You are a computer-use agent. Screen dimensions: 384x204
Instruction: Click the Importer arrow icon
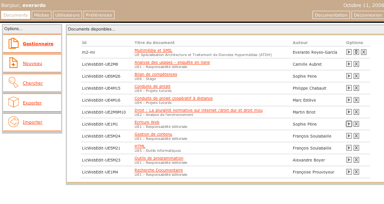14,122
